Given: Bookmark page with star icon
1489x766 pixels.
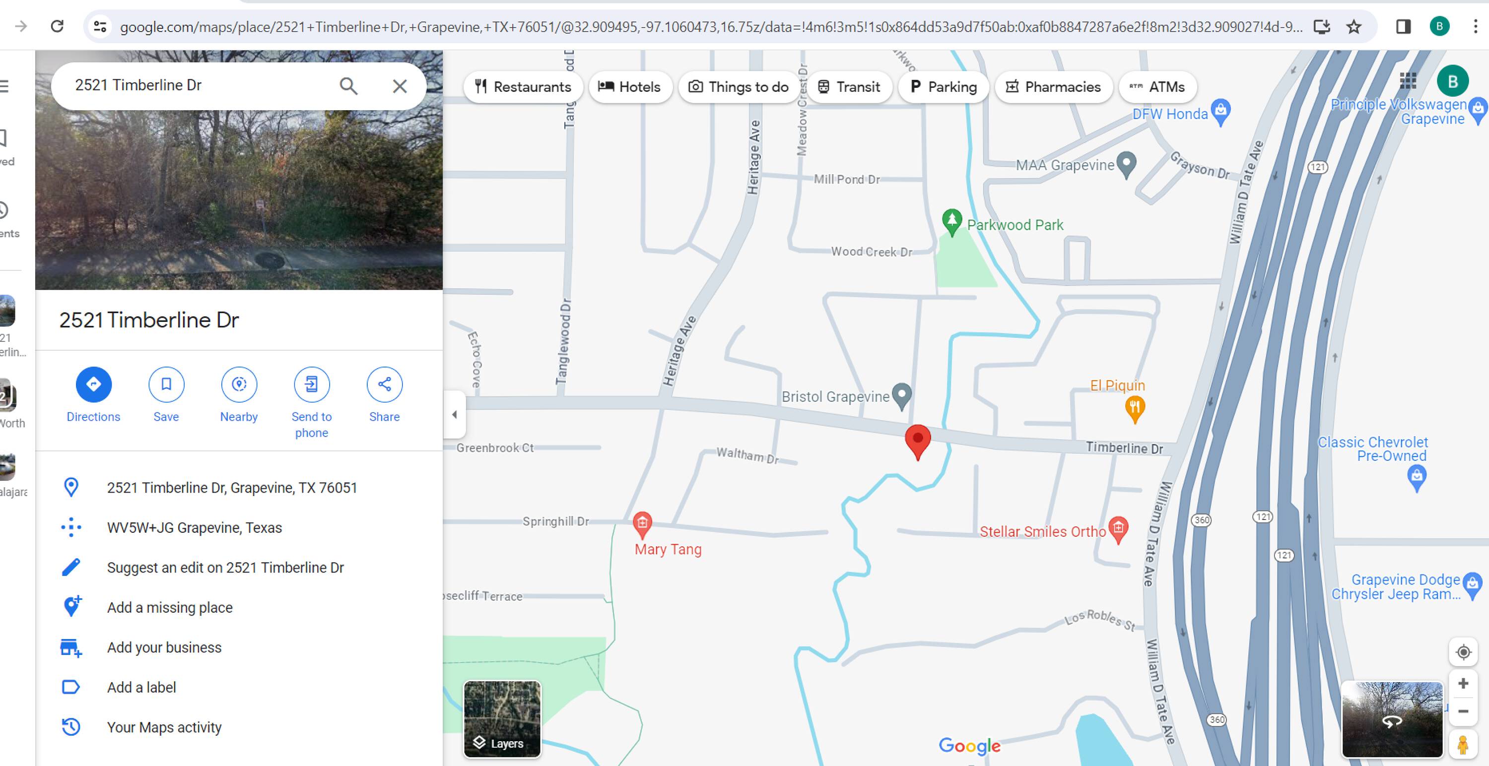Looking at the screenshot, I should [1354, 27].
